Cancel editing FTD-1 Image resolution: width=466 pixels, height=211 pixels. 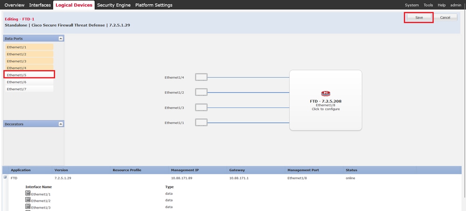pos(445,18)
